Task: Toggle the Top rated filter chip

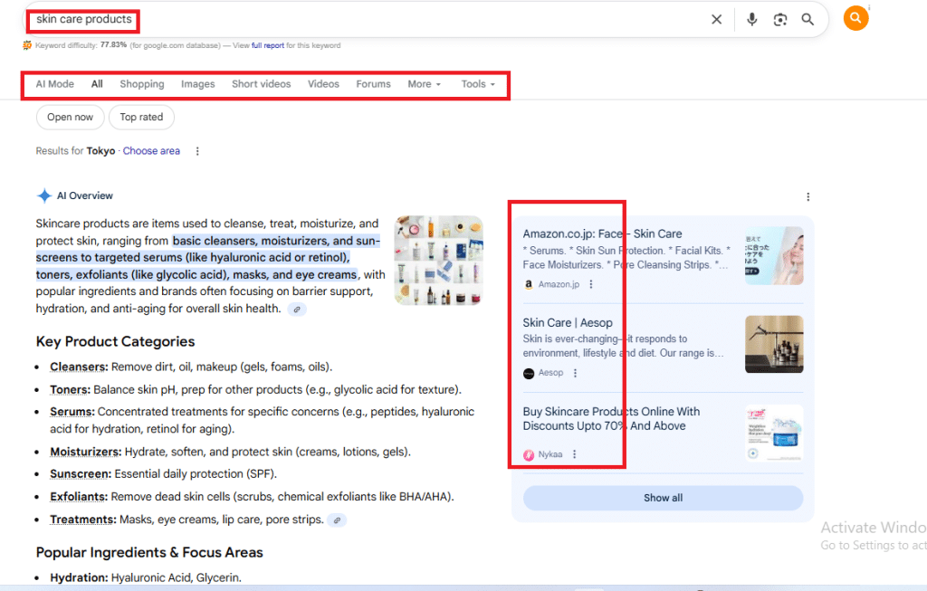Action: coord(141,117)
